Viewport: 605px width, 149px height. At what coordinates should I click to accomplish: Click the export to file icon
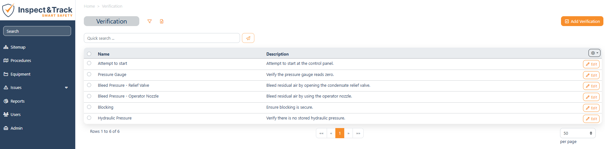pyautogui.click(x=162, y=21)
